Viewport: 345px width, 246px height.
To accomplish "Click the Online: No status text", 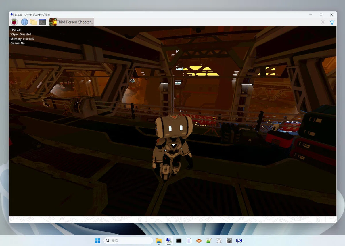I will 18,43.
